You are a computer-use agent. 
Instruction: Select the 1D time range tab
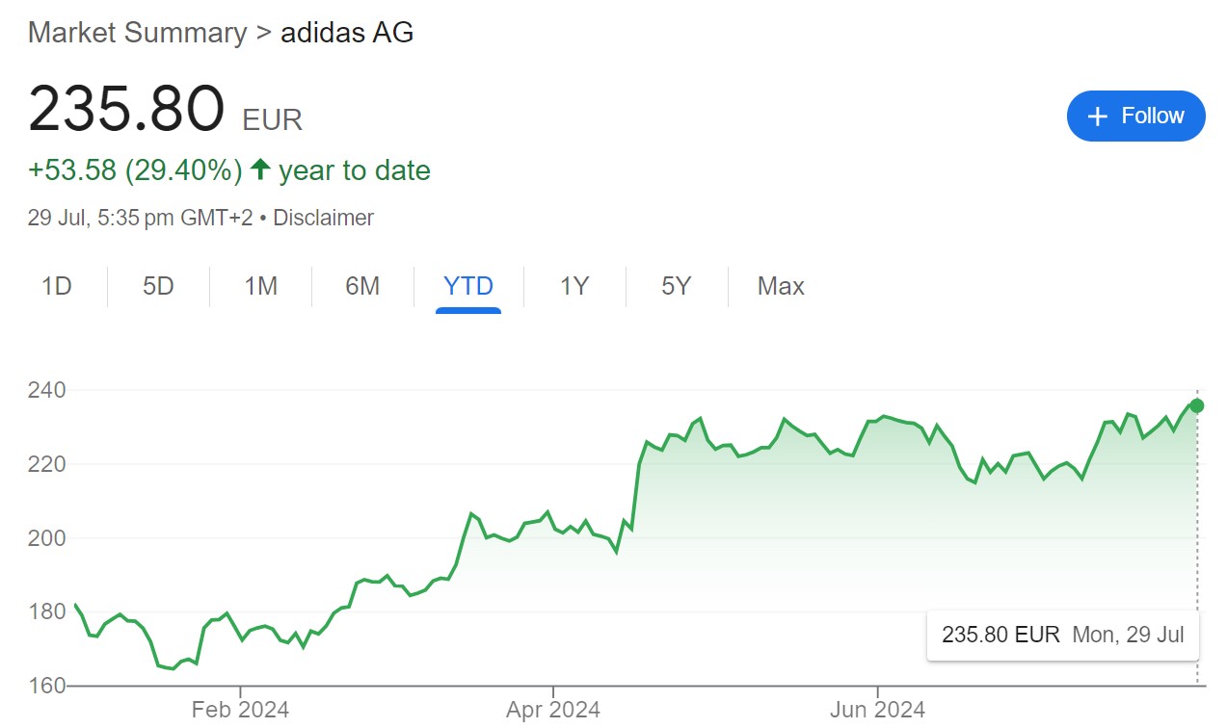57,286
